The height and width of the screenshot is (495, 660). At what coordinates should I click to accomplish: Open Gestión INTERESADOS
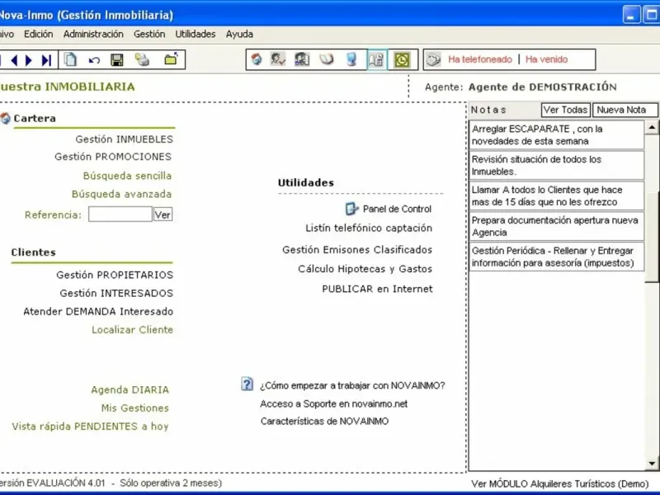click(x=116, y=293)
